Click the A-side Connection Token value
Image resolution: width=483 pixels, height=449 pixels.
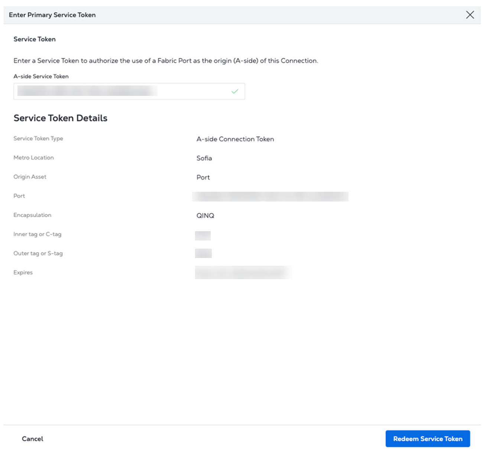tap(235, 139)
